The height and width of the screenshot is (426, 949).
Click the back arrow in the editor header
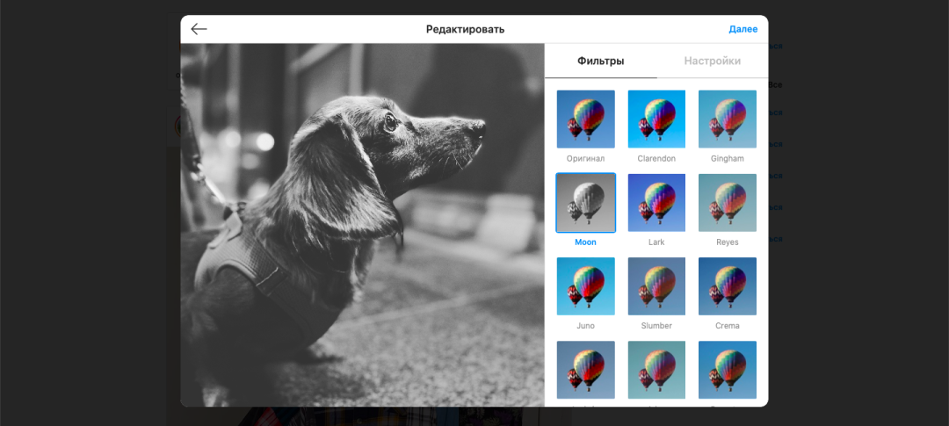coord(199,29)
